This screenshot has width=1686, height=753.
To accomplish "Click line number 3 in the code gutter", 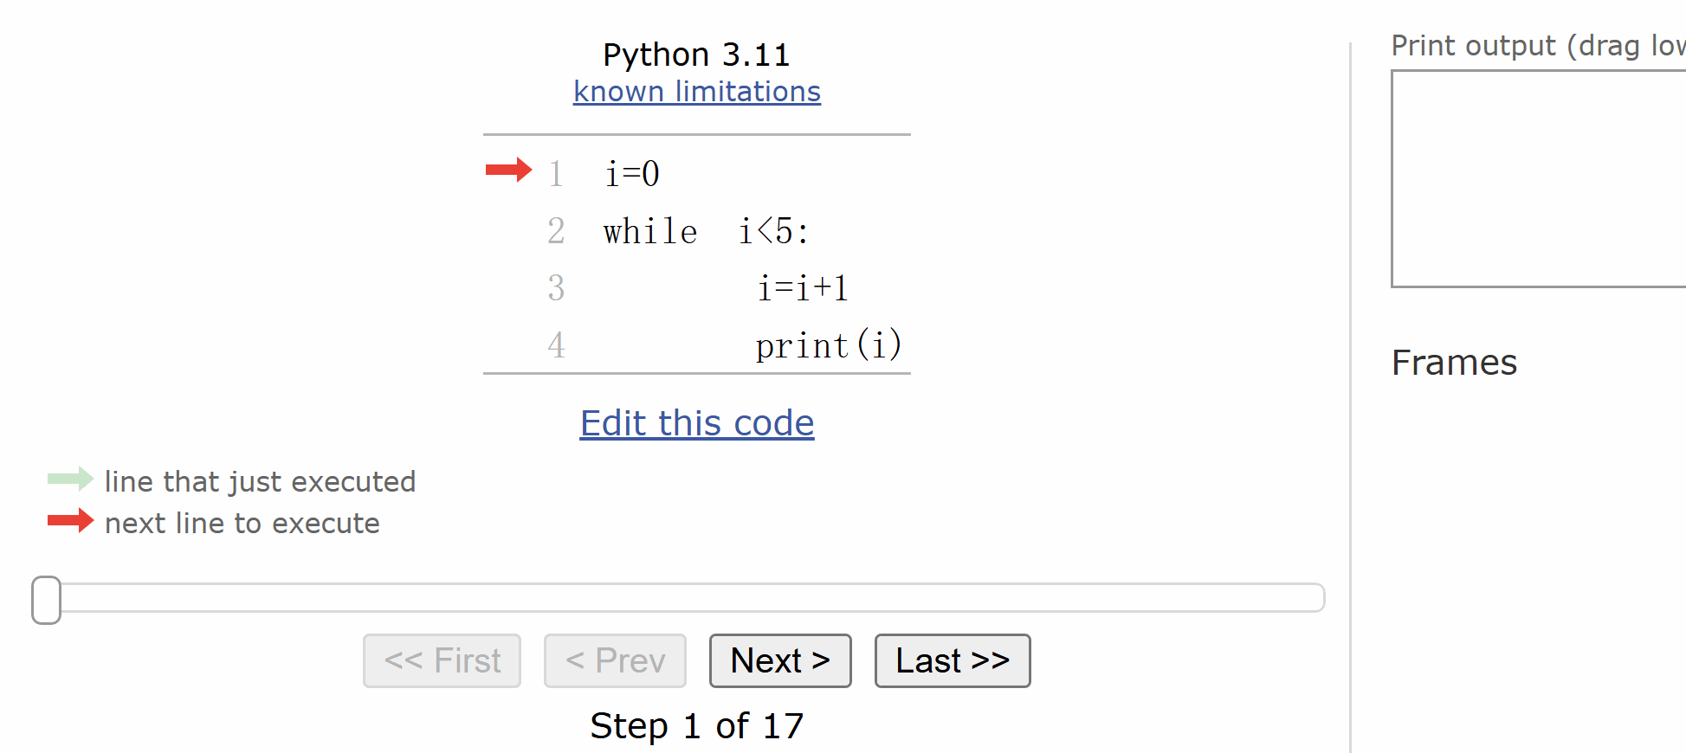I will [556, 288].
